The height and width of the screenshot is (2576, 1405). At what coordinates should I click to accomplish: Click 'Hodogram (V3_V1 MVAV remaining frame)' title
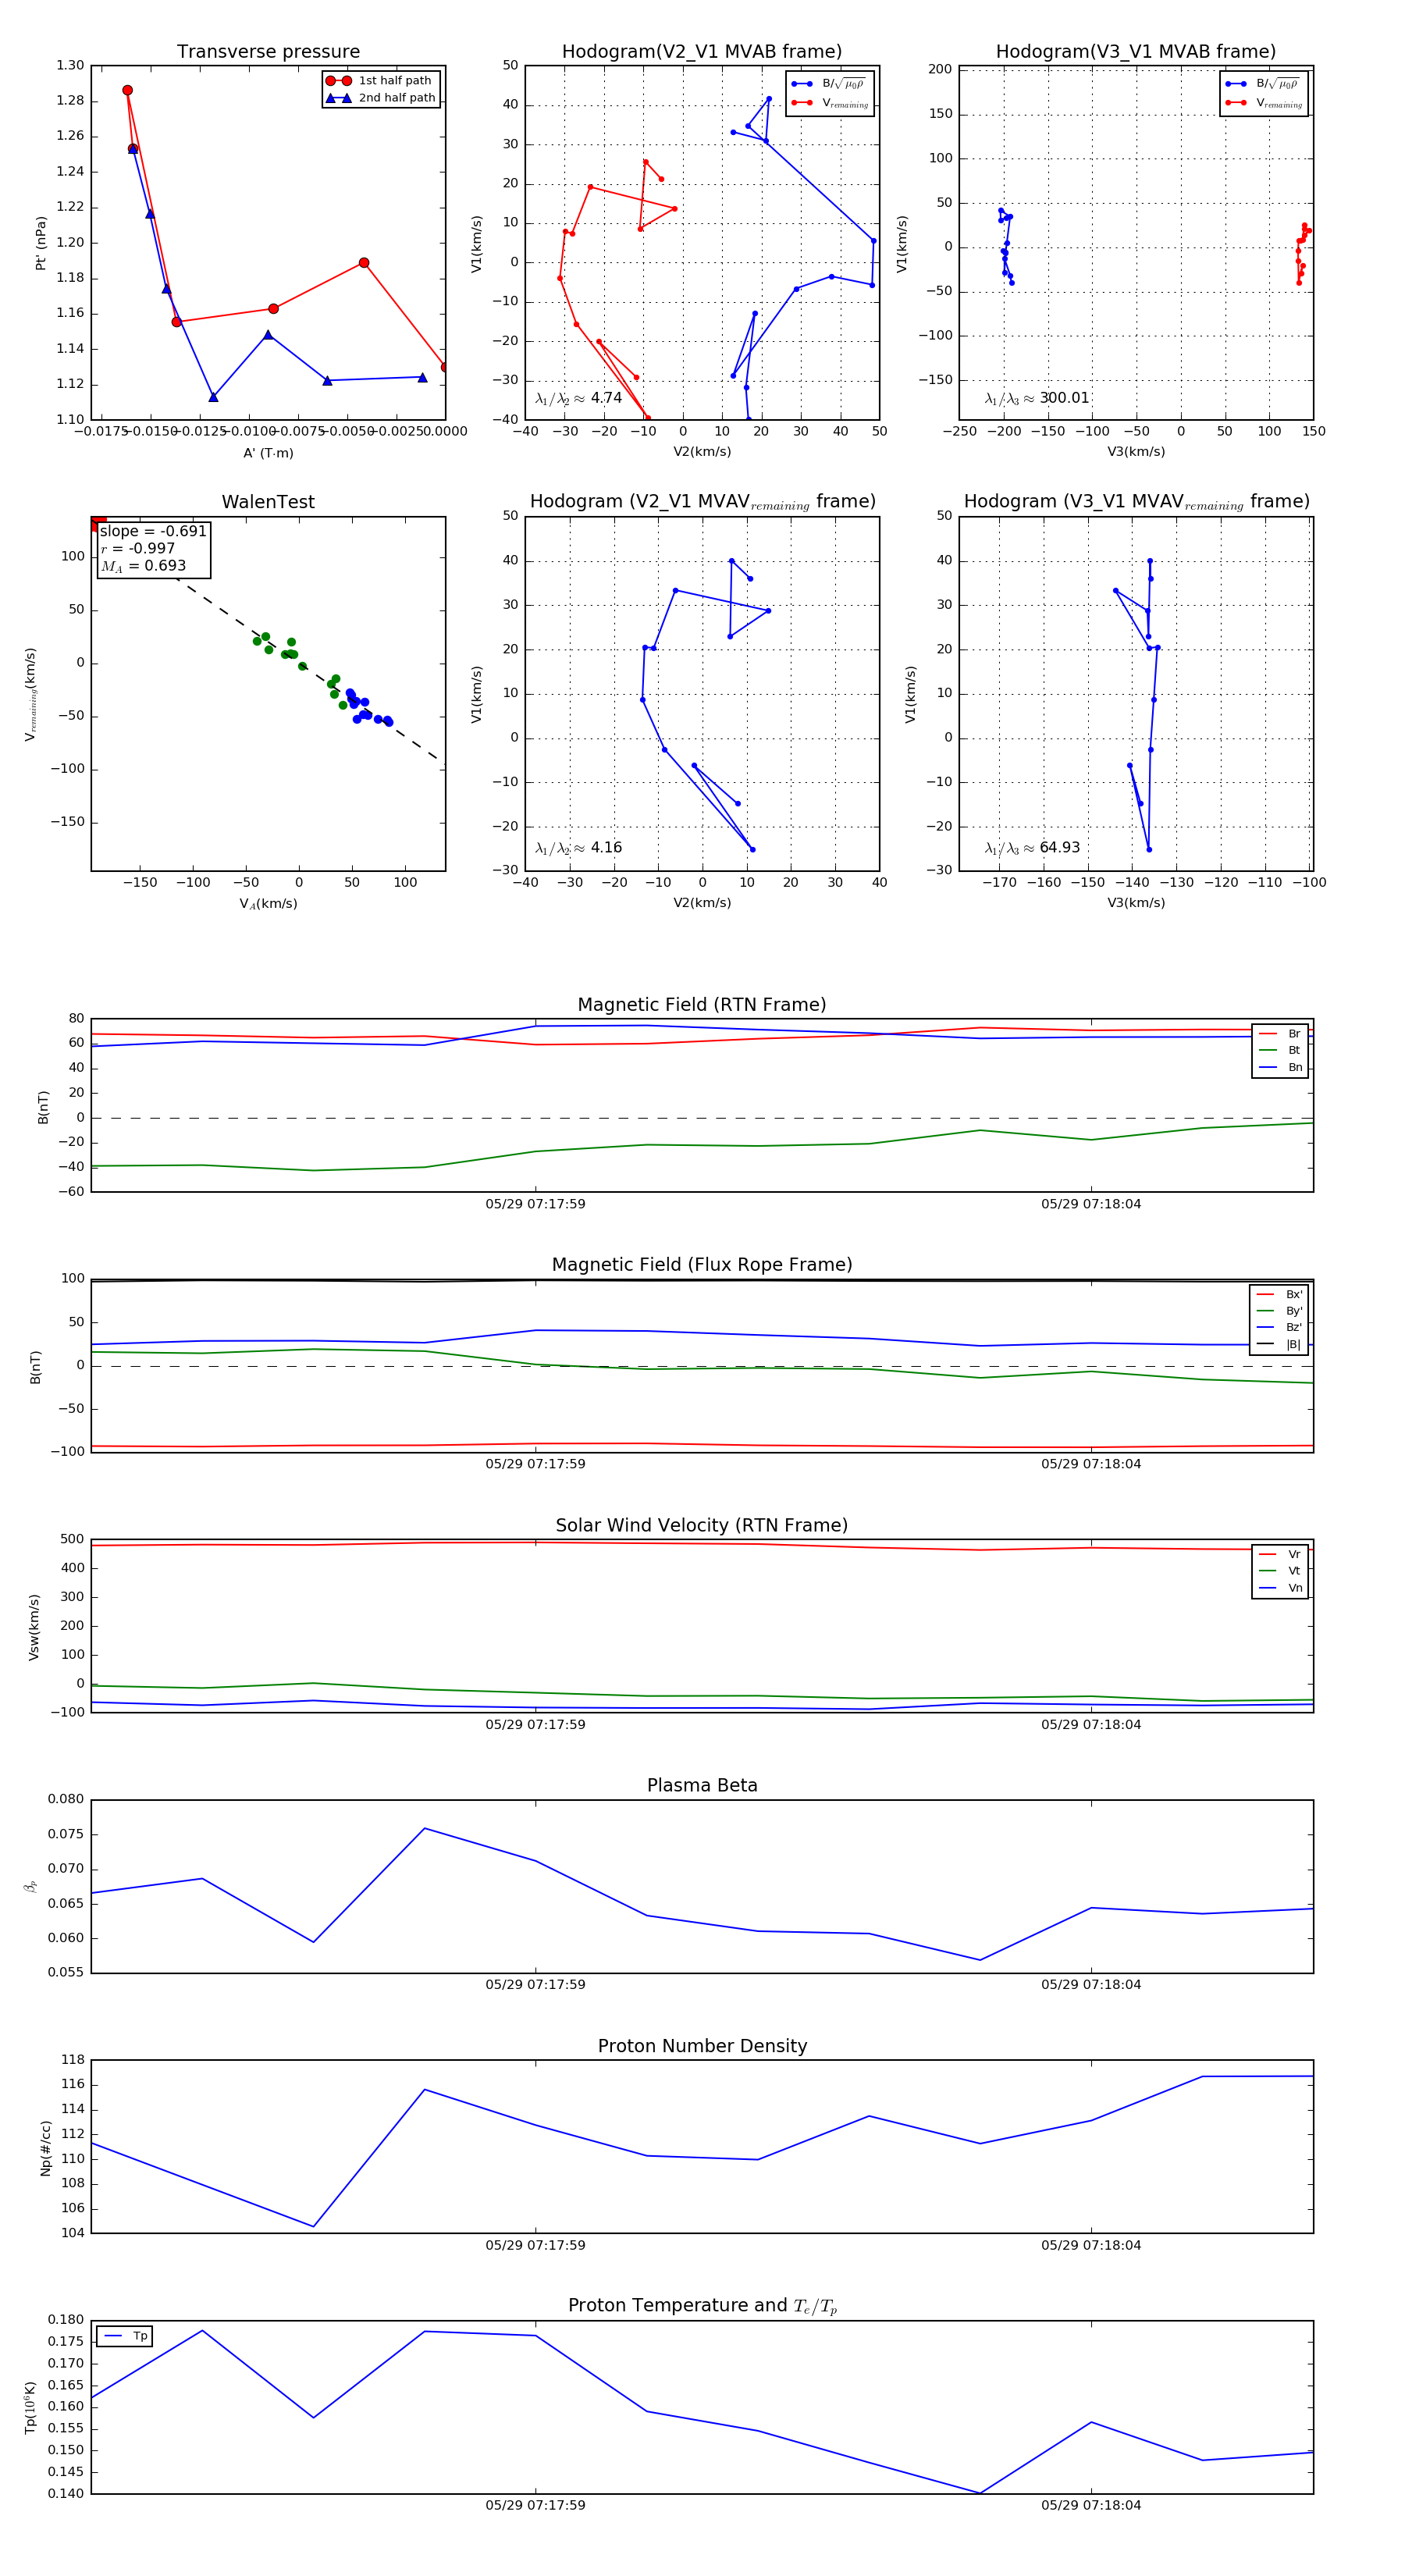click(1136, 502)
